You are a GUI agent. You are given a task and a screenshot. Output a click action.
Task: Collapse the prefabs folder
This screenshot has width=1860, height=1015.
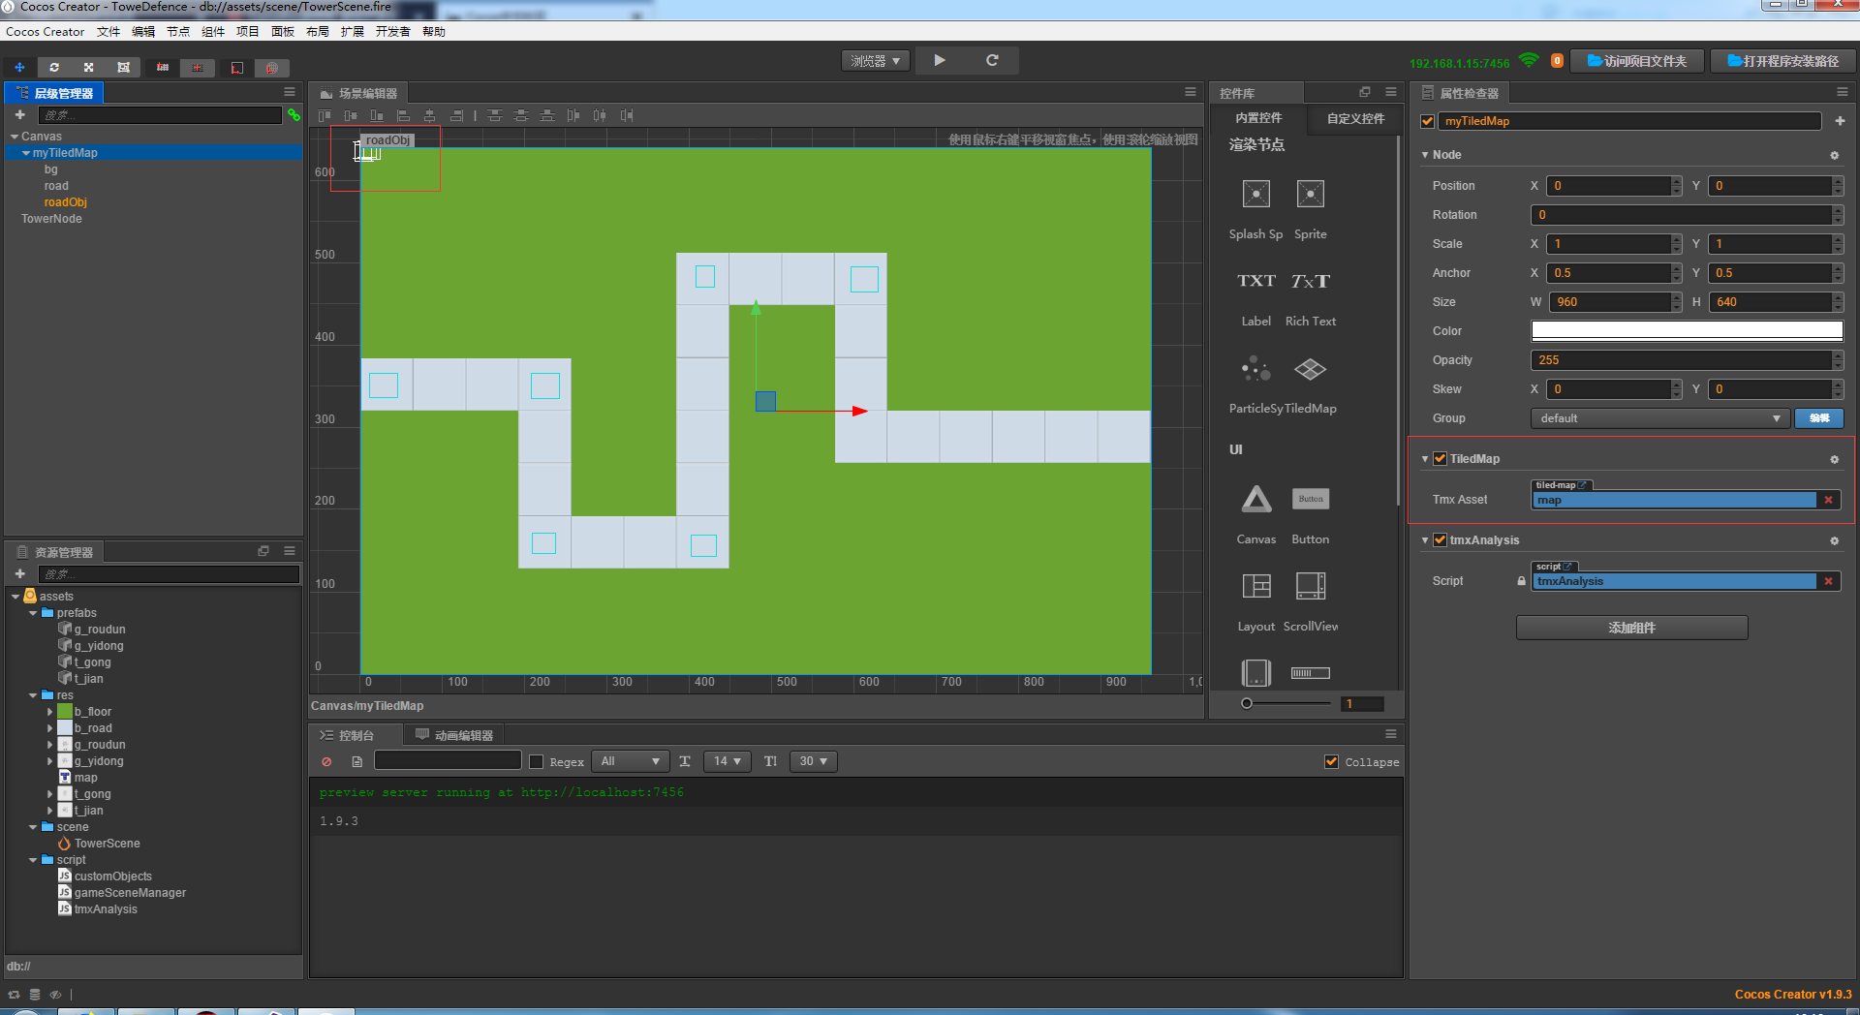33,613
